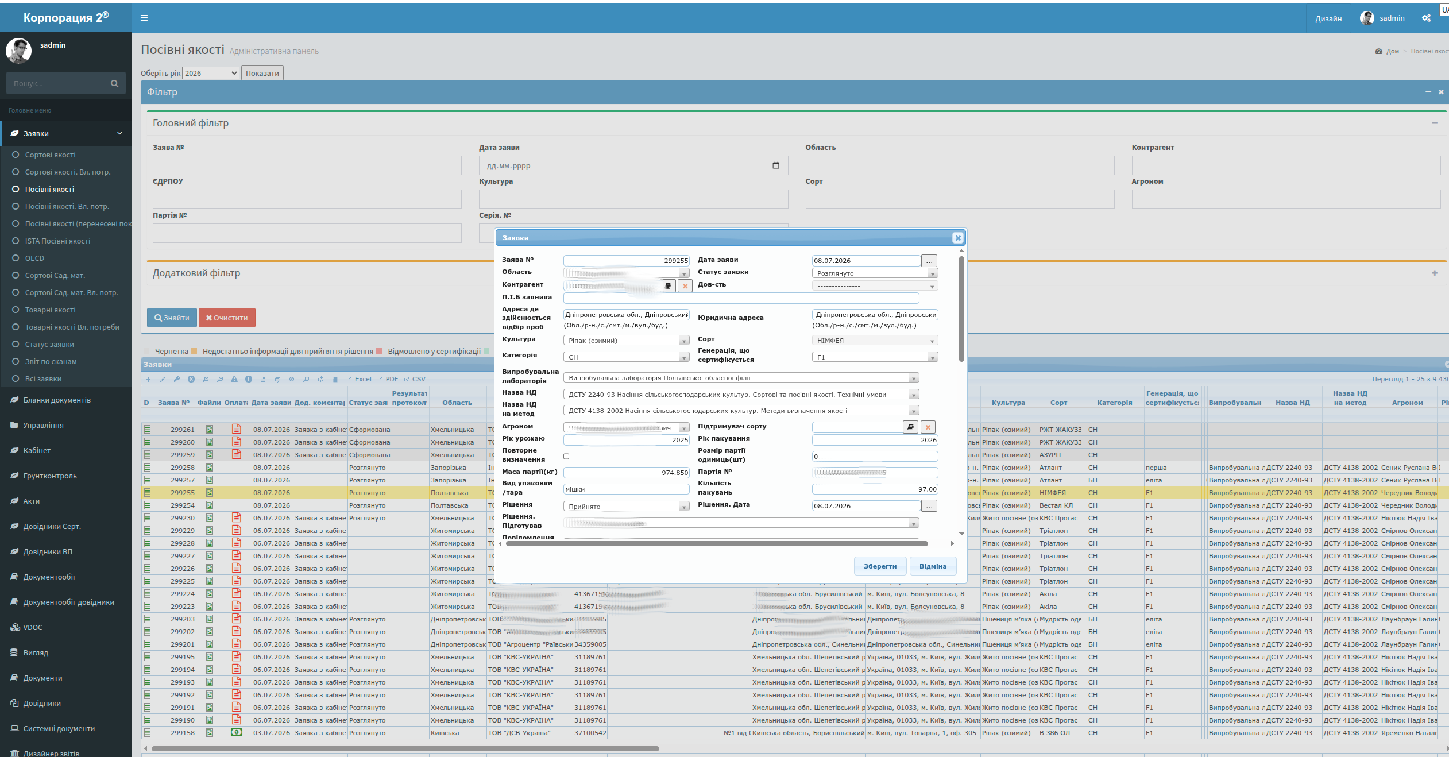This screenshot has height=757, width=1449.
Task: Expand the Додатковий фільтр section plus
Action: tap(1435, 273)
